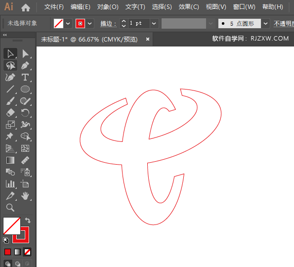This screenshot has height=267, width=294.
Task: Open the 窗口(W) menu
Action: (x=244, y=7)
